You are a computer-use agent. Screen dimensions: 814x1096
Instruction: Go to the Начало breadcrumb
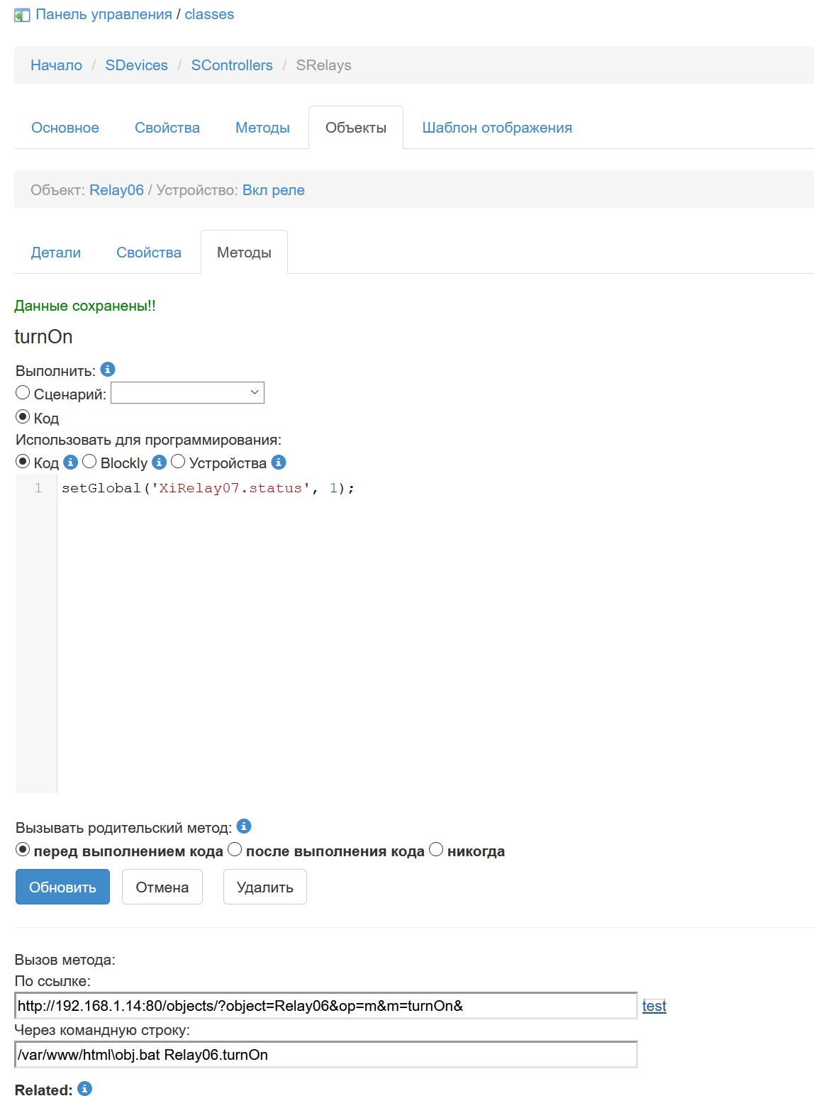[x=56, y=65]
